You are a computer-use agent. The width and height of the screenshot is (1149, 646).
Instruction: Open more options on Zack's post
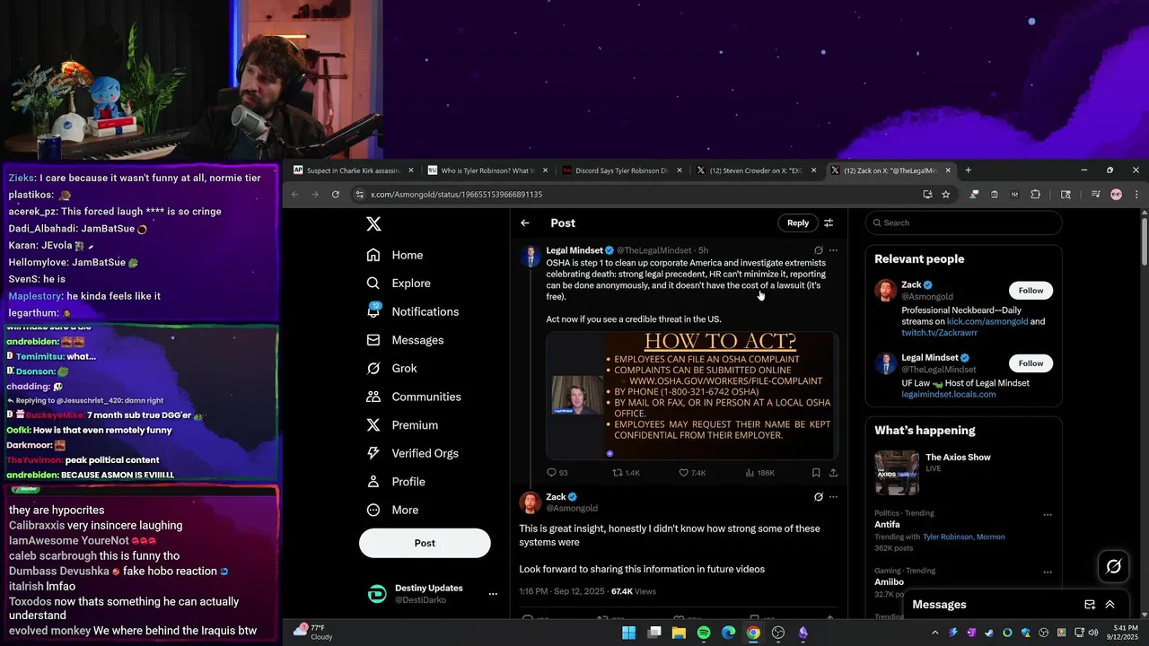click(x=833, y=497)
